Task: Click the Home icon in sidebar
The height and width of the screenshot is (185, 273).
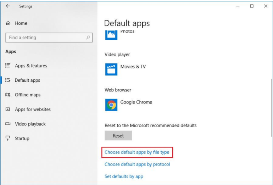Action: [x=8, y=23]
